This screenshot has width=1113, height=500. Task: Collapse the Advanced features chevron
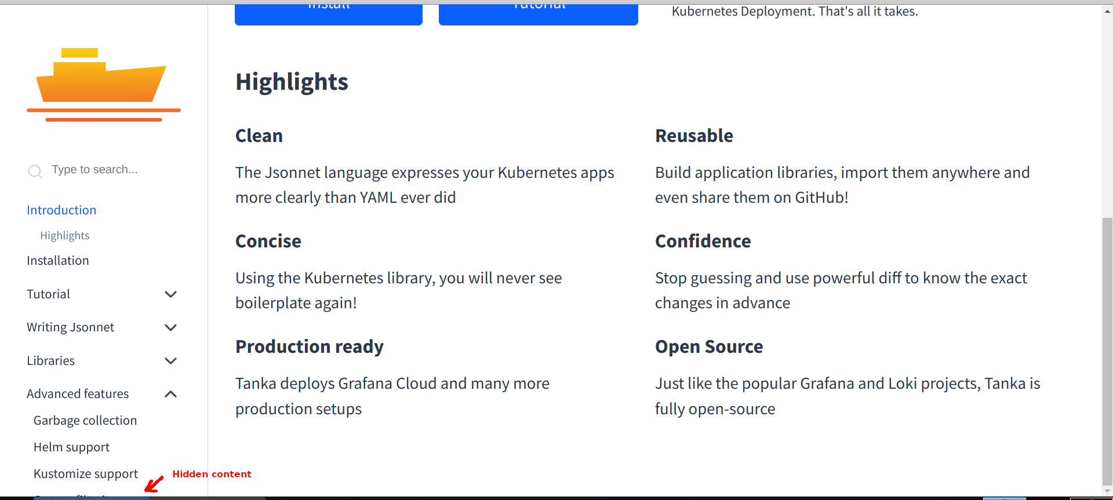(170, 394)
